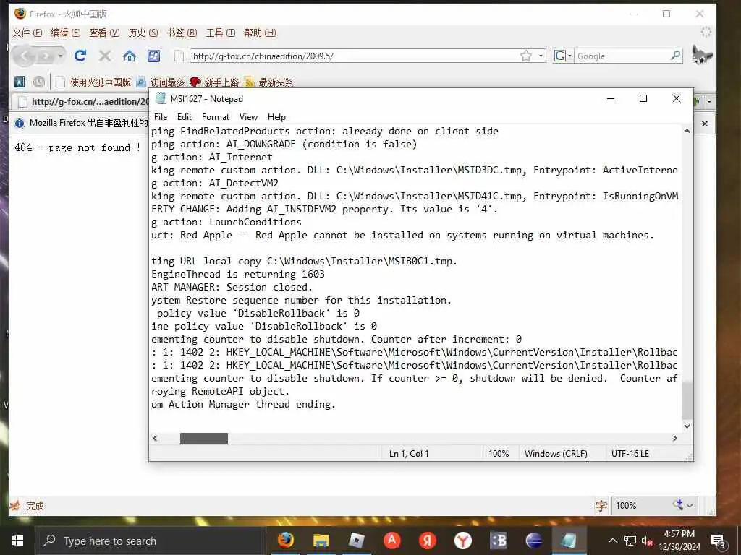
Task: Open Firefox 查看 (View) menu
Action: click(104, 33)
